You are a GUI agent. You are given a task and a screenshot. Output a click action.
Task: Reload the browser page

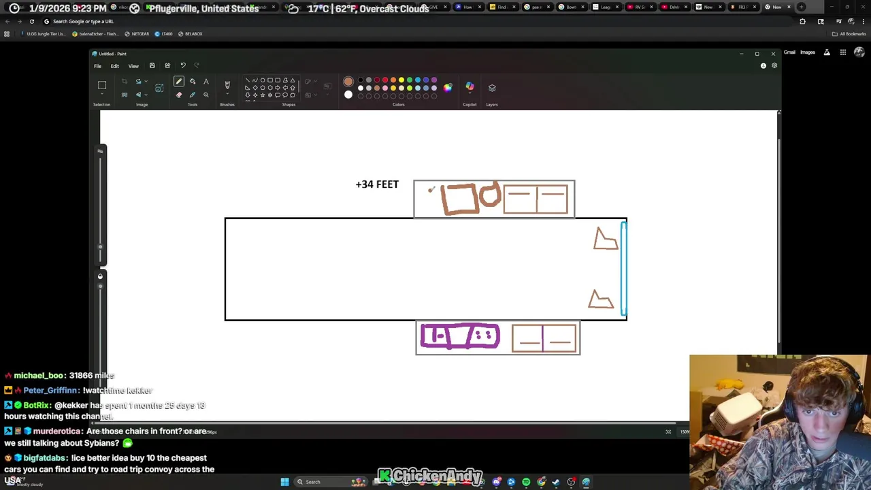(31, 21)
